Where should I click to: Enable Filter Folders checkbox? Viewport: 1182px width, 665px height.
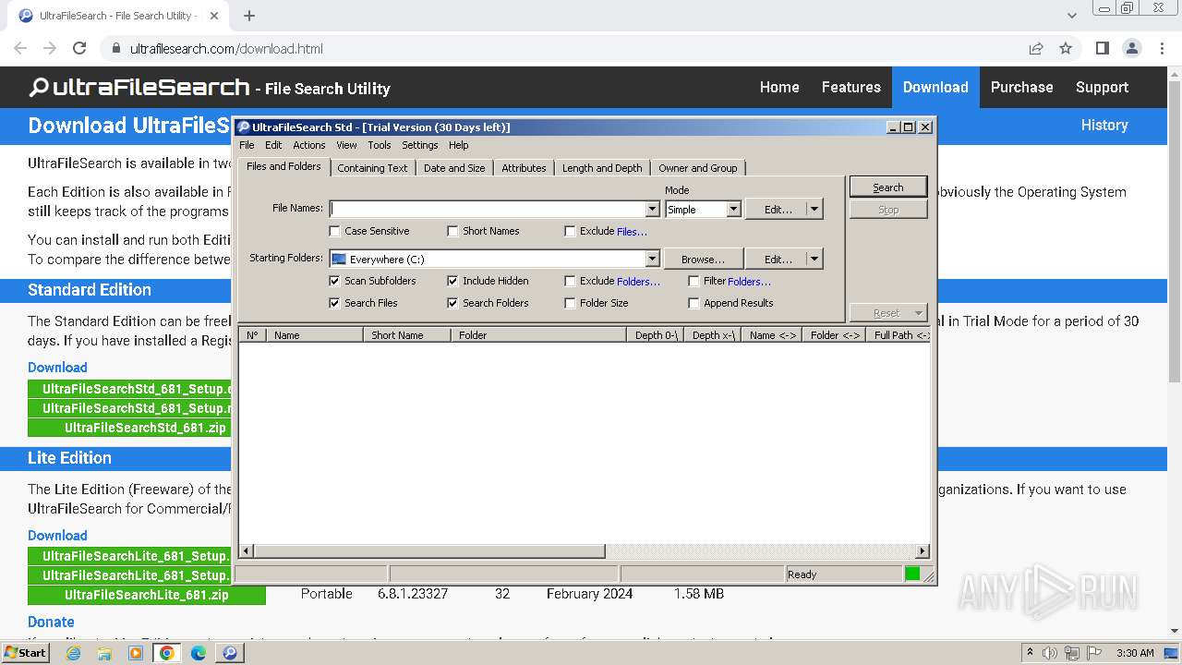coord(694,281)
